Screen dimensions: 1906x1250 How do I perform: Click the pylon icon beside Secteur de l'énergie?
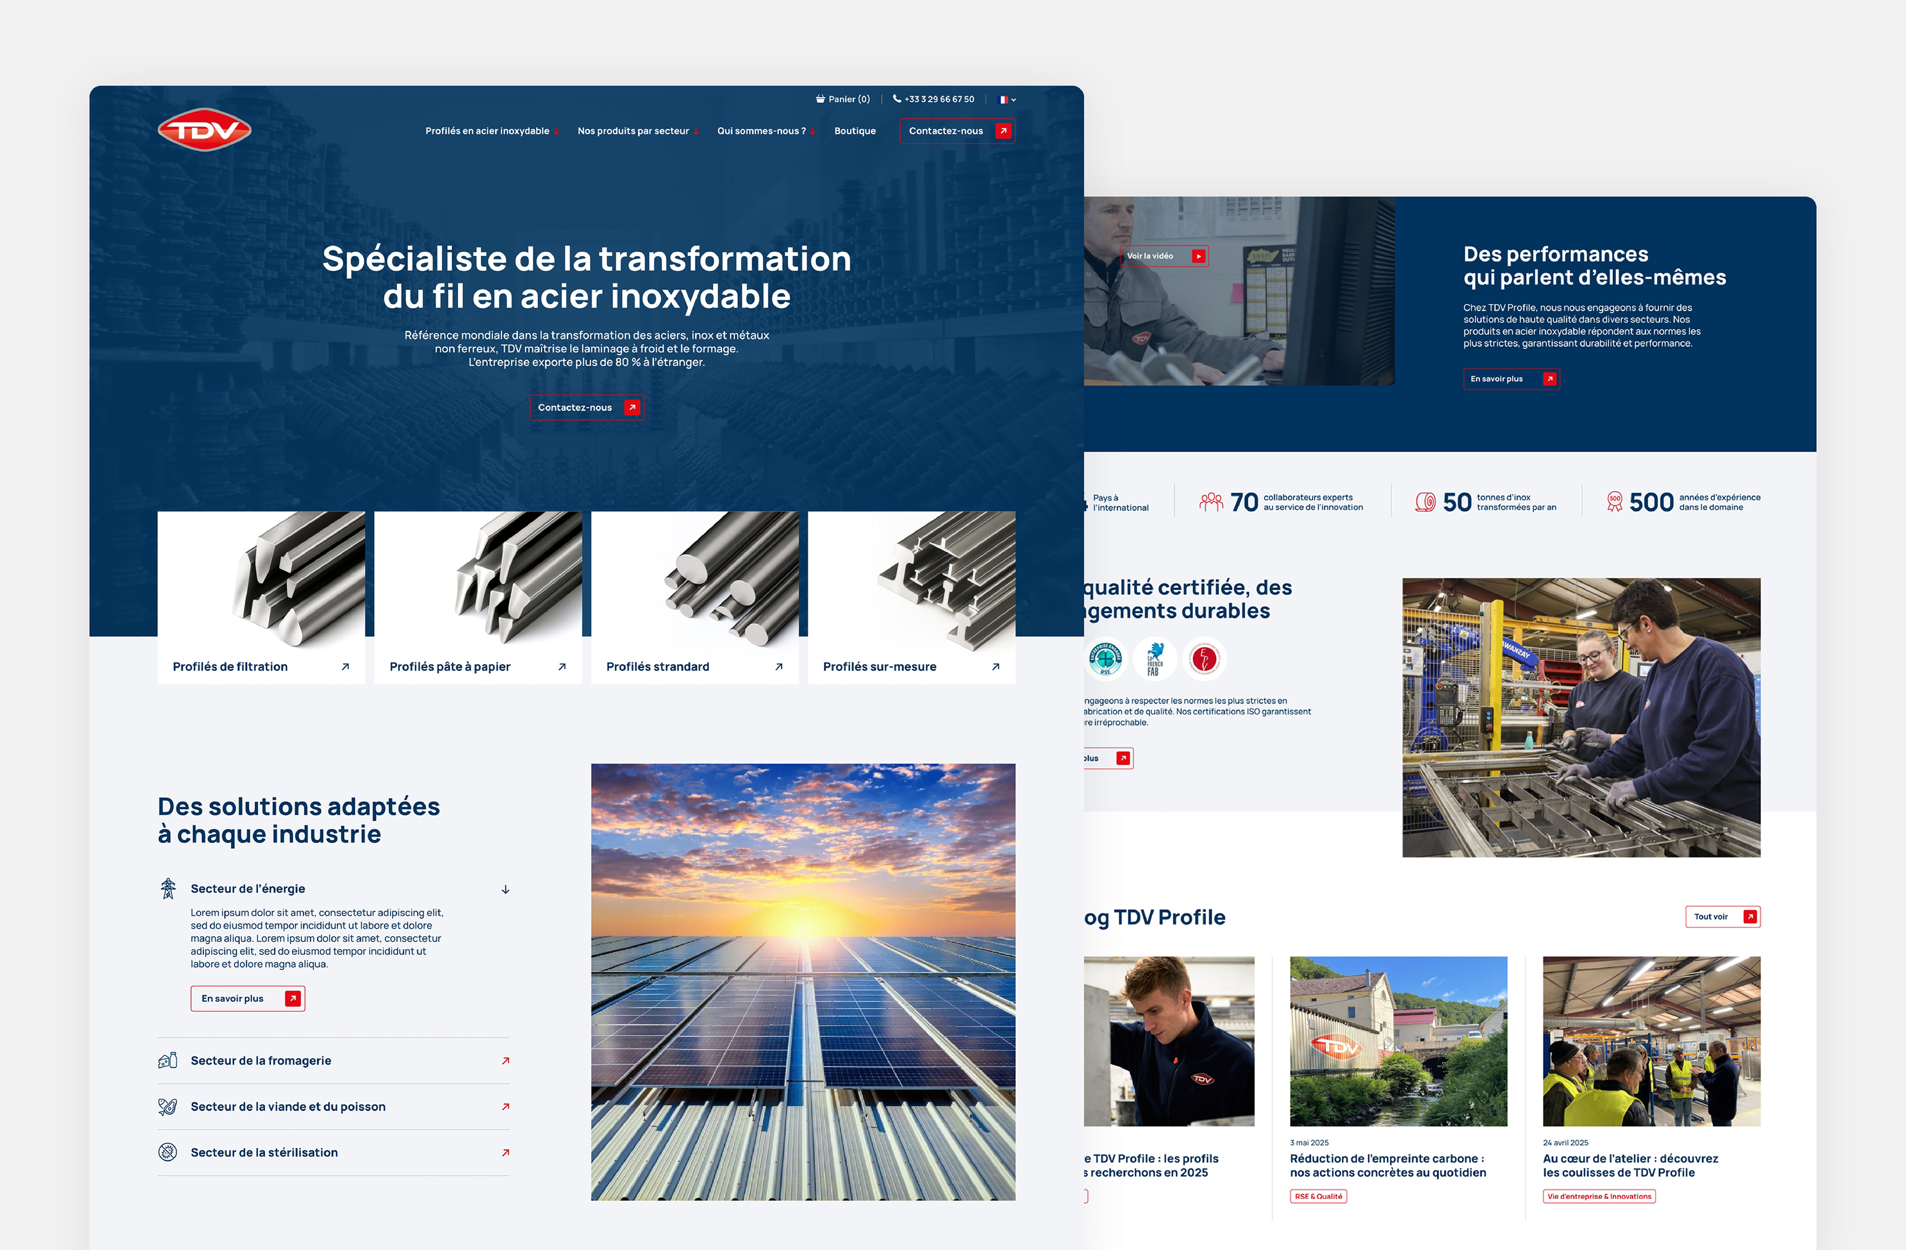[168, 888]
